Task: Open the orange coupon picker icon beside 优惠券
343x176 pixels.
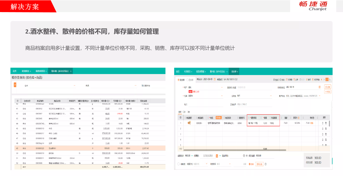Action: click(217, 156)
